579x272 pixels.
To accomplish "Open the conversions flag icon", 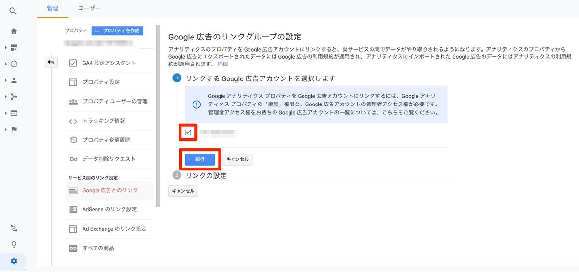I will coord(14,130).
